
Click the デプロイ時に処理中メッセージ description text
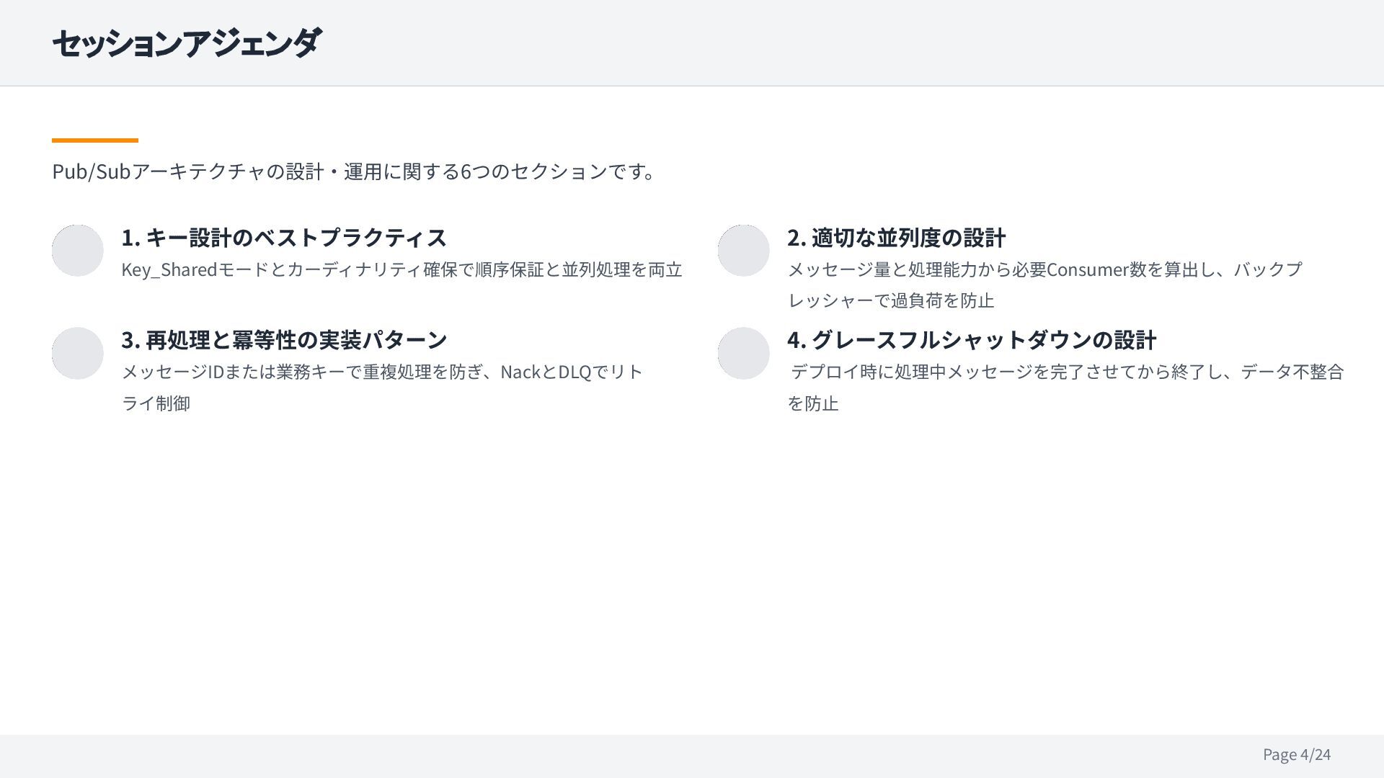pos(1067,372)
